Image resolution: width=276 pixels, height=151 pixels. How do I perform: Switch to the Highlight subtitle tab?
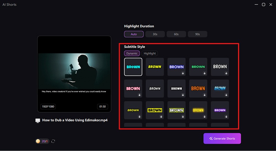(150, 53)
